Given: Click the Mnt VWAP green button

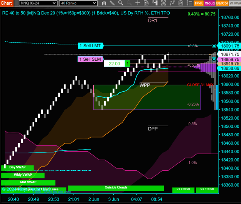Looking at the screenshot, I should tap(28, 182).
